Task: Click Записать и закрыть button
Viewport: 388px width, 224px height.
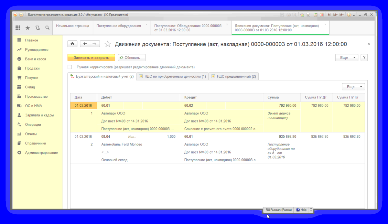Action: pyautogui.click(x=91, y=58)
